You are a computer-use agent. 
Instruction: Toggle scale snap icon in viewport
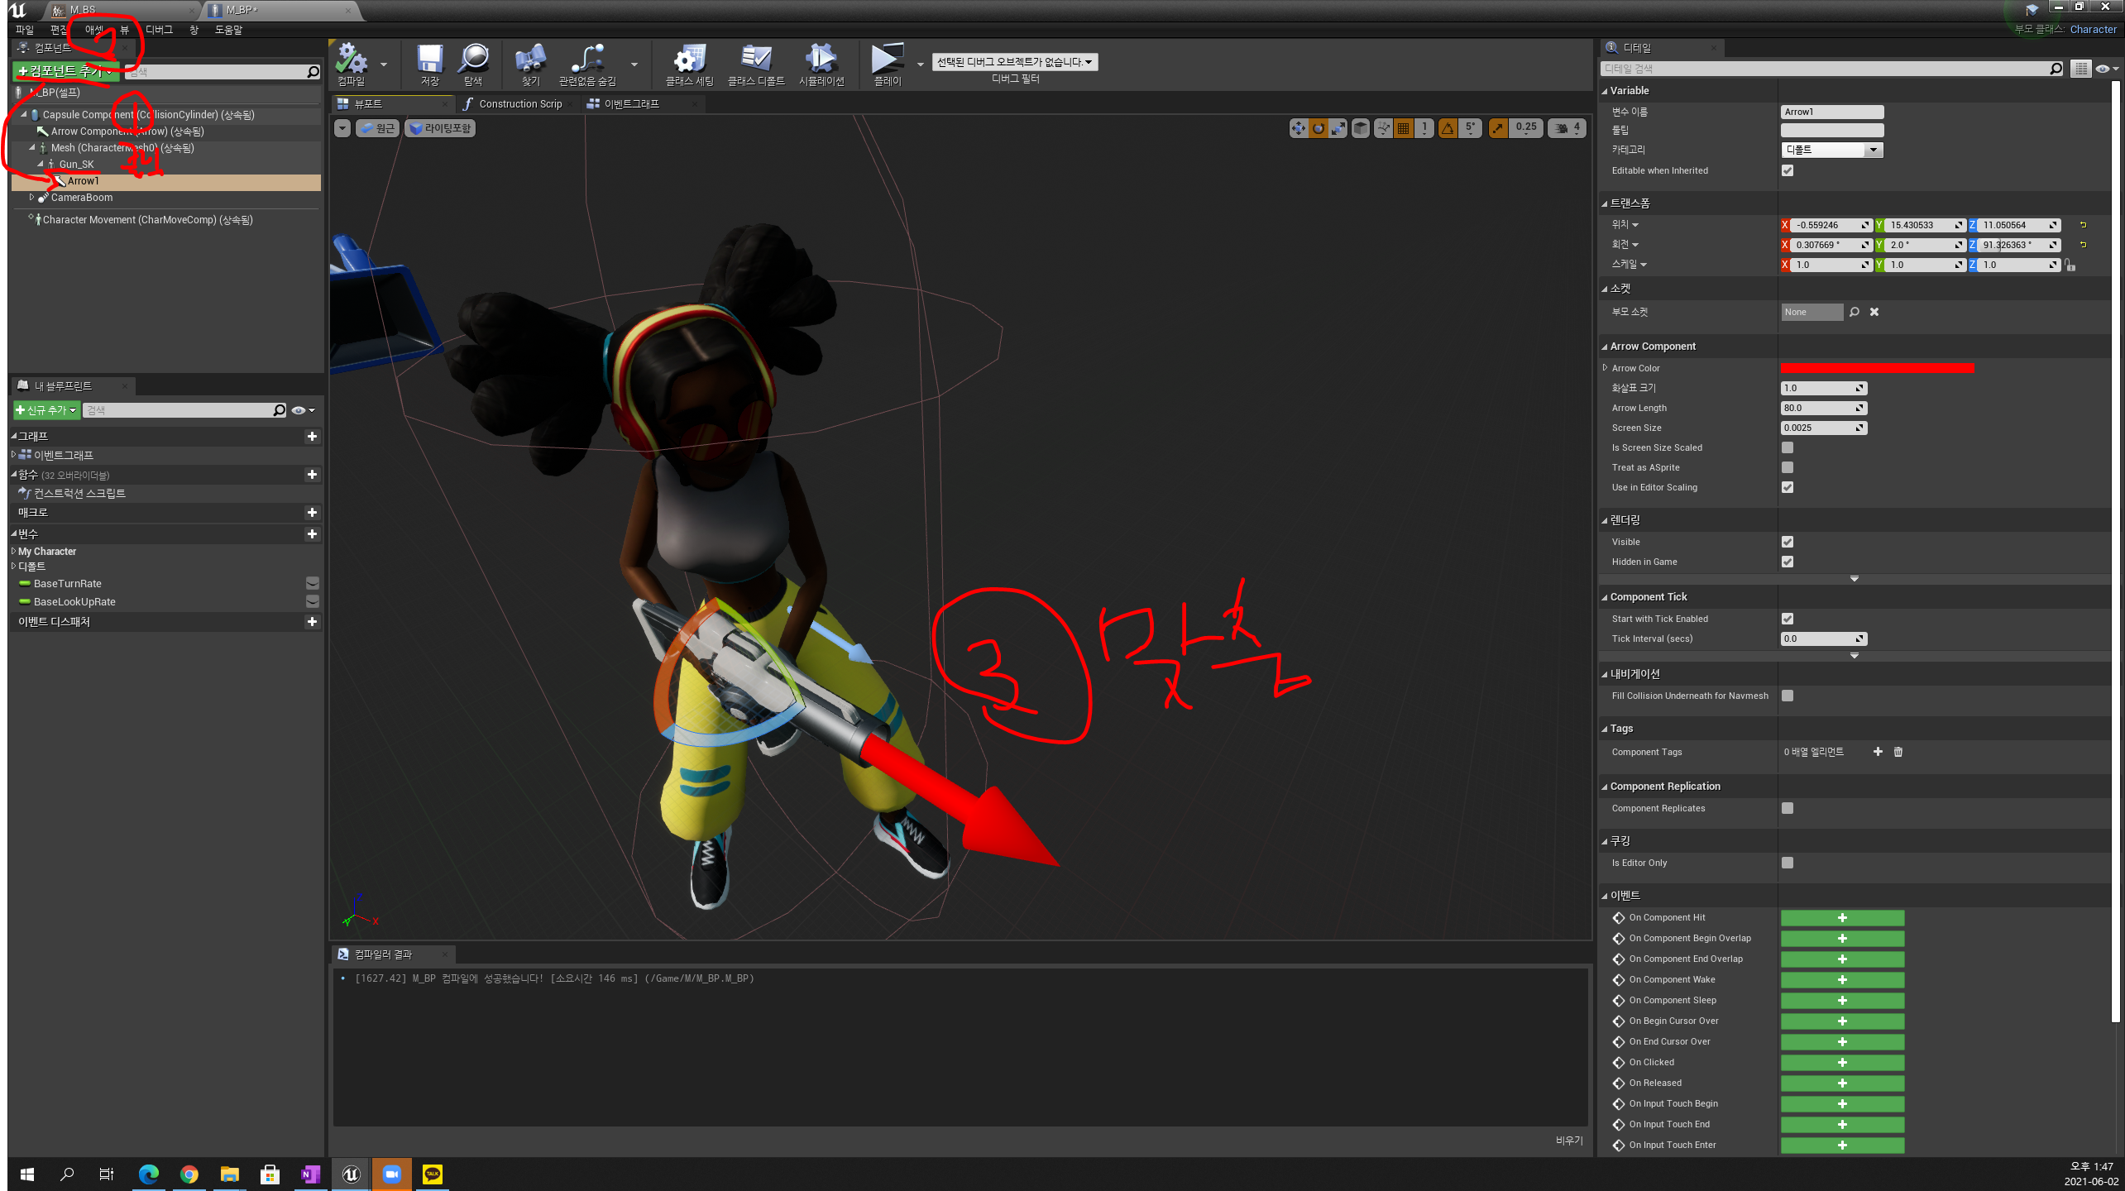tap(1498, 128)
